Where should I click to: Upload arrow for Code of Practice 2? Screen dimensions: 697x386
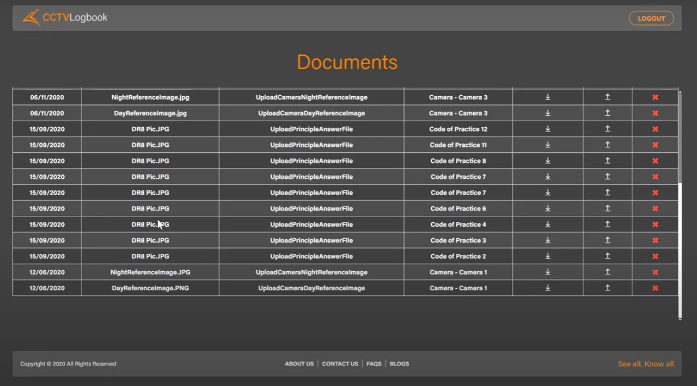608,256
